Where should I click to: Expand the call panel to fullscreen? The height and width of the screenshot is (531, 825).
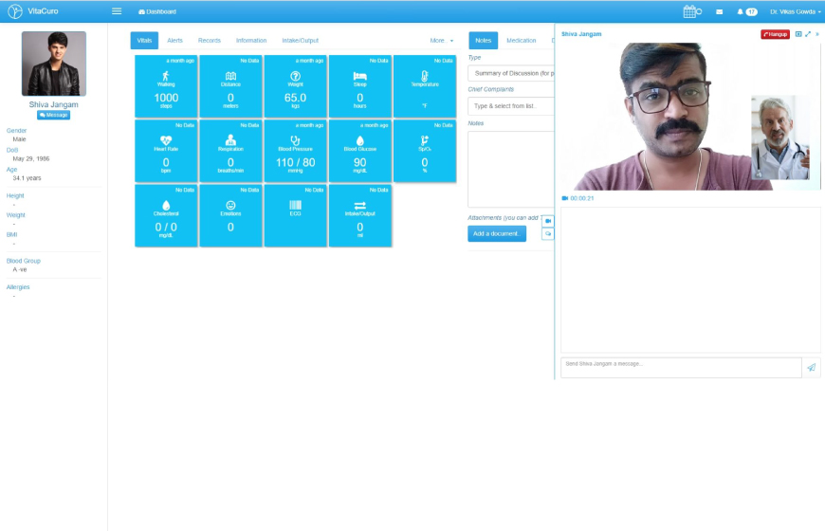808,34
